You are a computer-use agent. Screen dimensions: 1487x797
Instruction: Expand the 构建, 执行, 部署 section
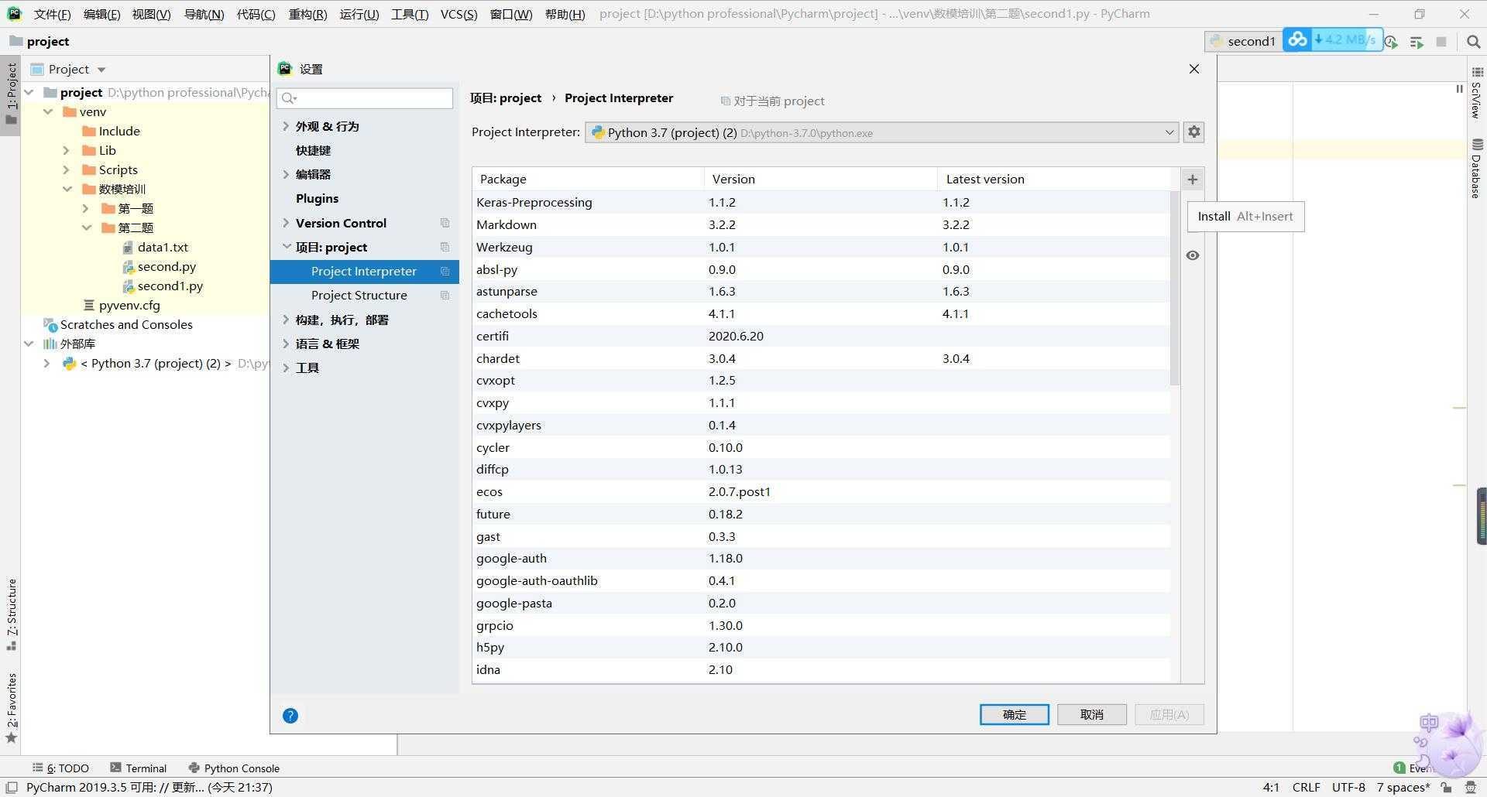[x=286, y=320]
